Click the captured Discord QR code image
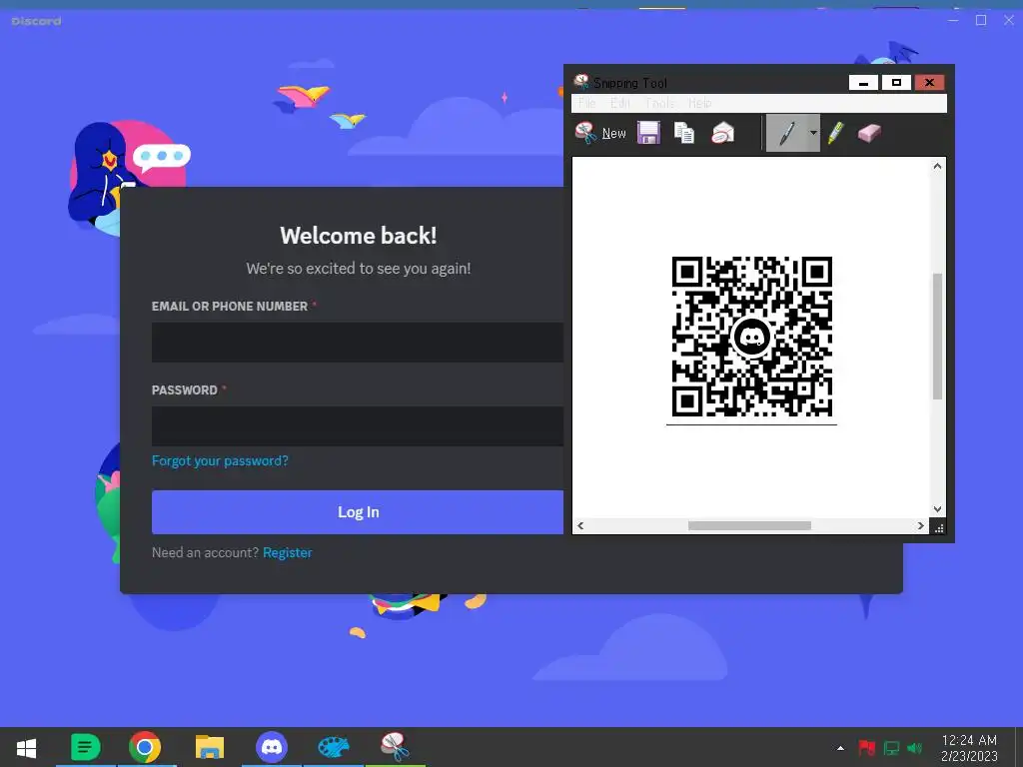Screen dimensions: 1023x767 pos(751,337)
